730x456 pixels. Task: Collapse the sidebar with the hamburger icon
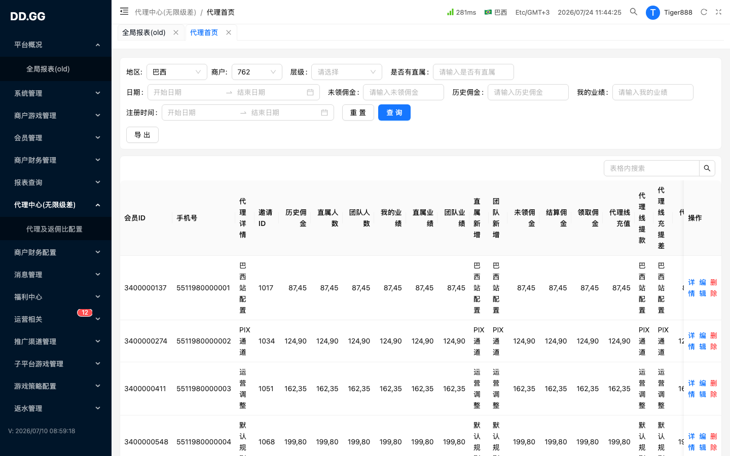124,11
